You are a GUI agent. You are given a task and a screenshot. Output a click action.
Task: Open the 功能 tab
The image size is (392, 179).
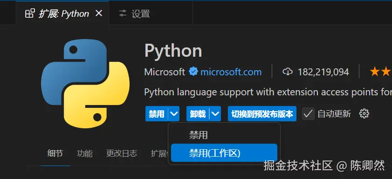point(84,153)
